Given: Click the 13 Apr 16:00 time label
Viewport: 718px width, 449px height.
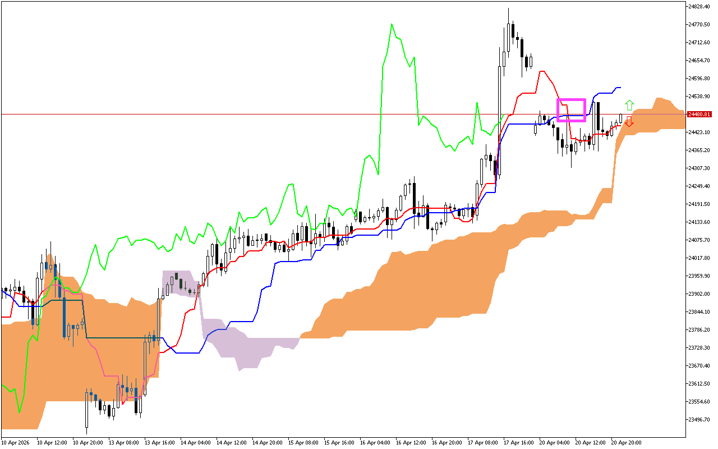Looking at the screenshot, I should click(x=159, y=442).
